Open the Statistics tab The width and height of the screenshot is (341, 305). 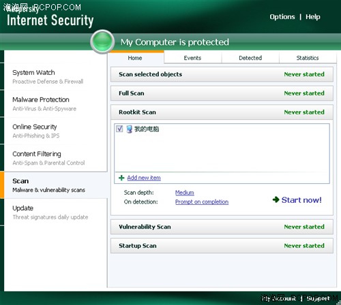click(x=308, y=58)
